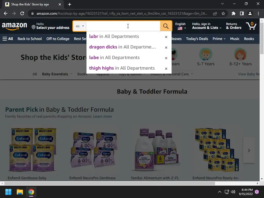Open the All search category dropdown
Image resolution: width=264 pixels, height=198 pixels.
(80, 26)
